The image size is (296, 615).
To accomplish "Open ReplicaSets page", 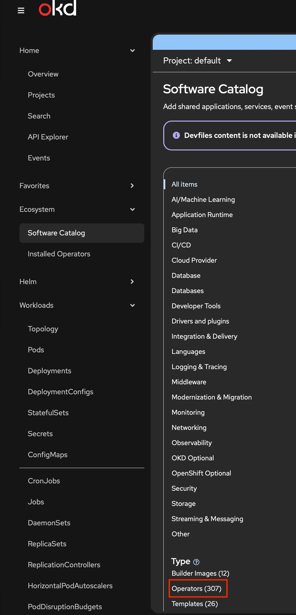I will tap(47, 544).
